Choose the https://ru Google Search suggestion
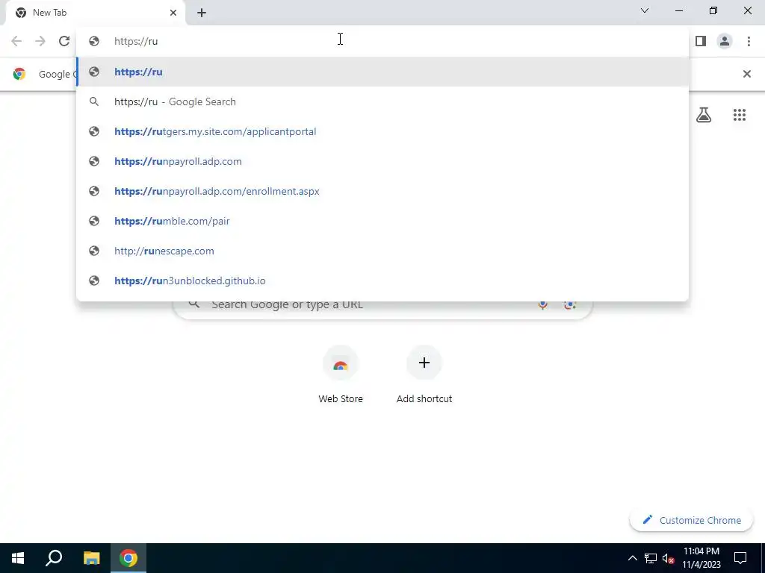 (382, 101)
